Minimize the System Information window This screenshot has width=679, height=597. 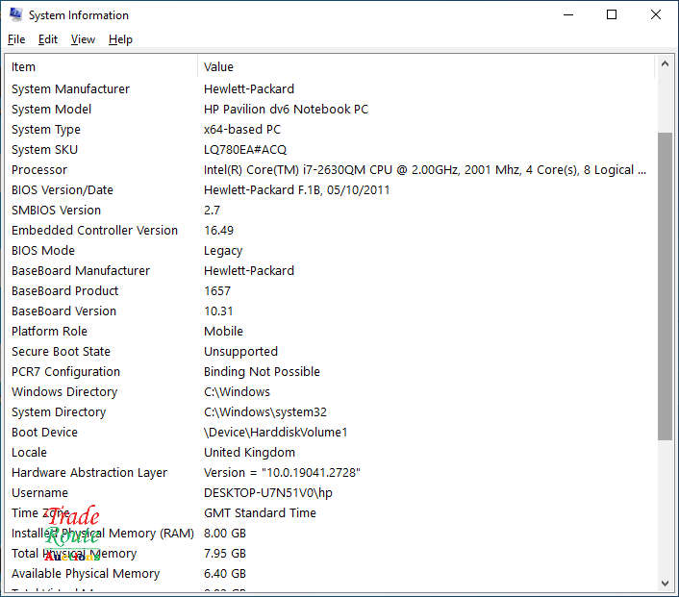(568, 14)
